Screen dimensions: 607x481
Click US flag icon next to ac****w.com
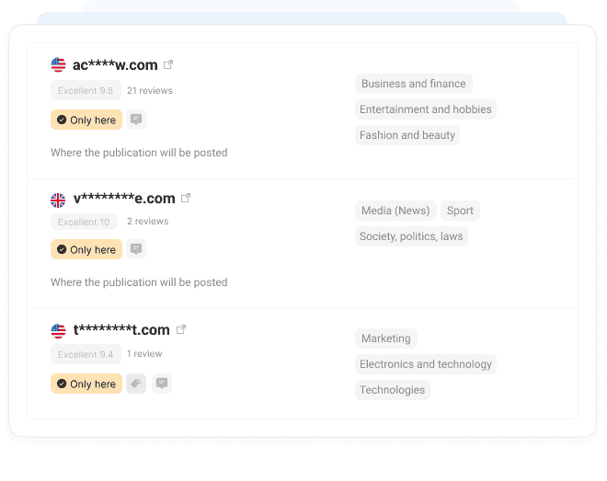pos(59,64)
